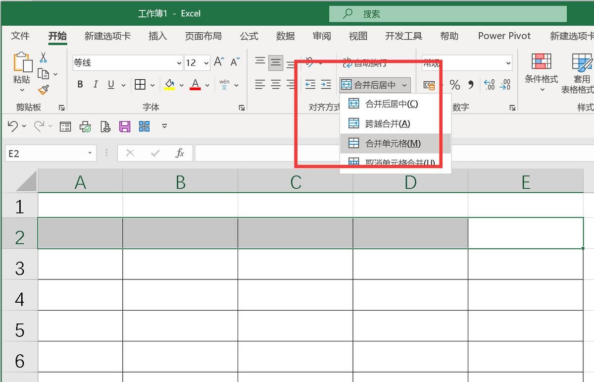The image size is (594, 382).
Task: Toggle bold formatting
Action: (80, 84)
